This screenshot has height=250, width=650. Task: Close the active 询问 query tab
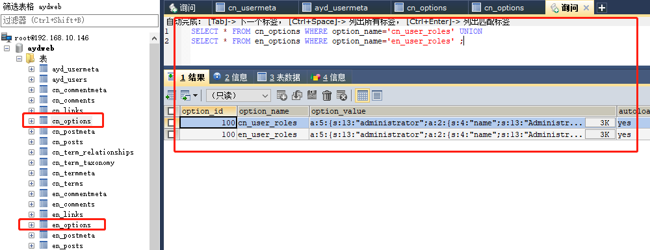click(586, 7)
